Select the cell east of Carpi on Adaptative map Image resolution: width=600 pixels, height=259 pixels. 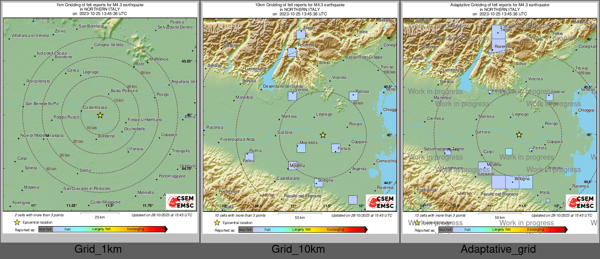pyautogui.click(x=509, y=152)
